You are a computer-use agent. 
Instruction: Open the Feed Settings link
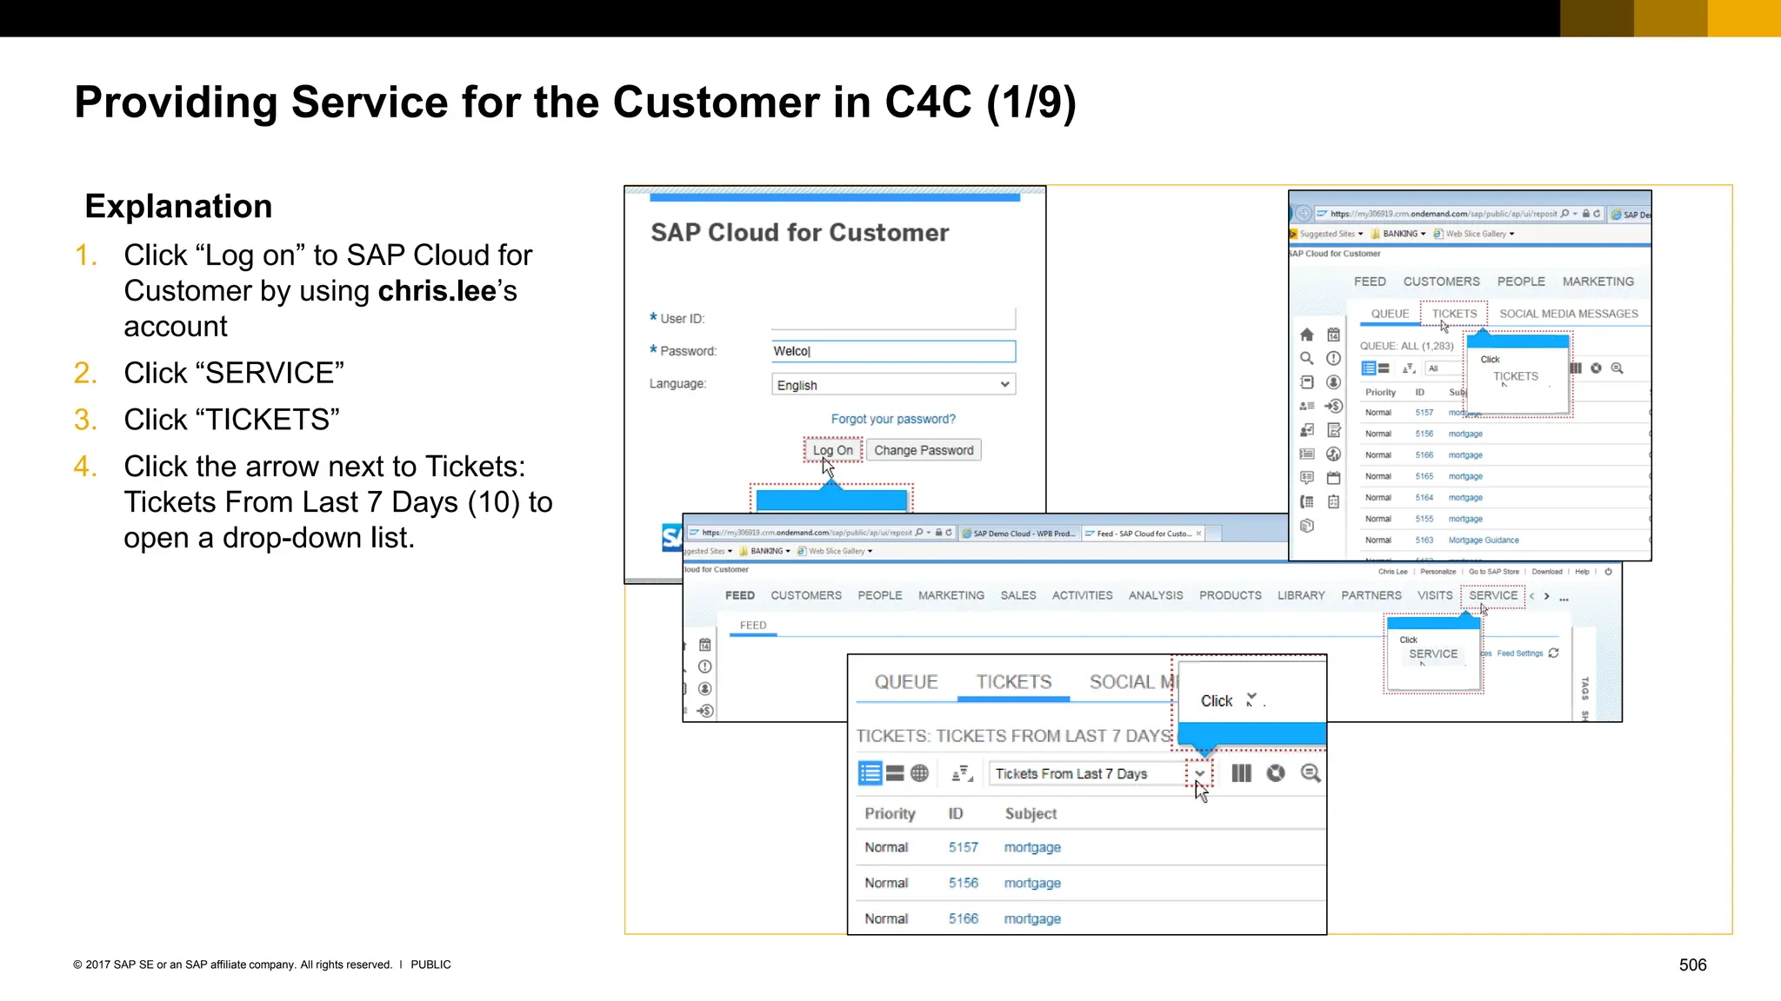(x=1520, y=653)
